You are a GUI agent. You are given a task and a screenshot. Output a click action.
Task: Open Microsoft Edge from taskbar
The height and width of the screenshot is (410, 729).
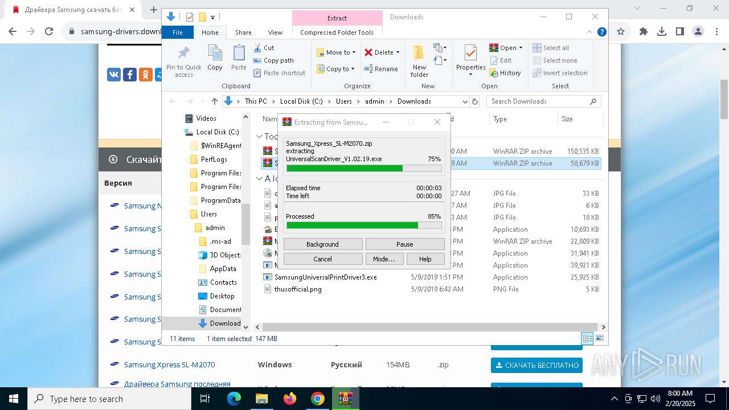click(x=234, y=399)
